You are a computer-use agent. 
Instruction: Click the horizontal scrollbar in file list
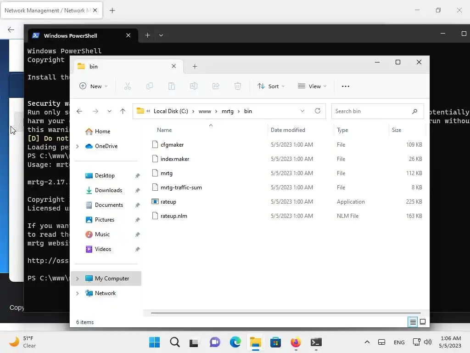(x=285, y=313)
